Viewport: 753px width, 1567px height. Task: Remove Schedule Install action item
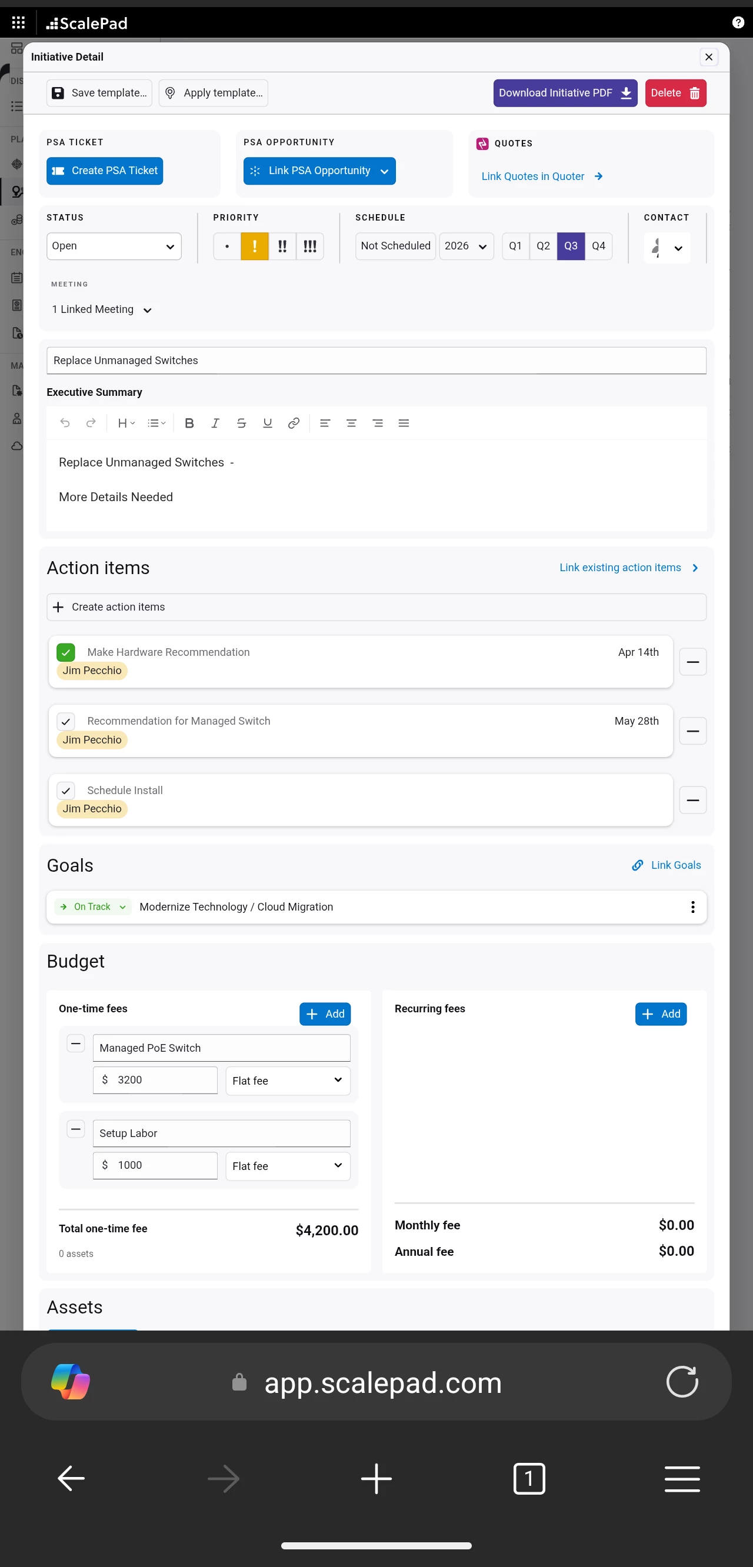[692, 800]
